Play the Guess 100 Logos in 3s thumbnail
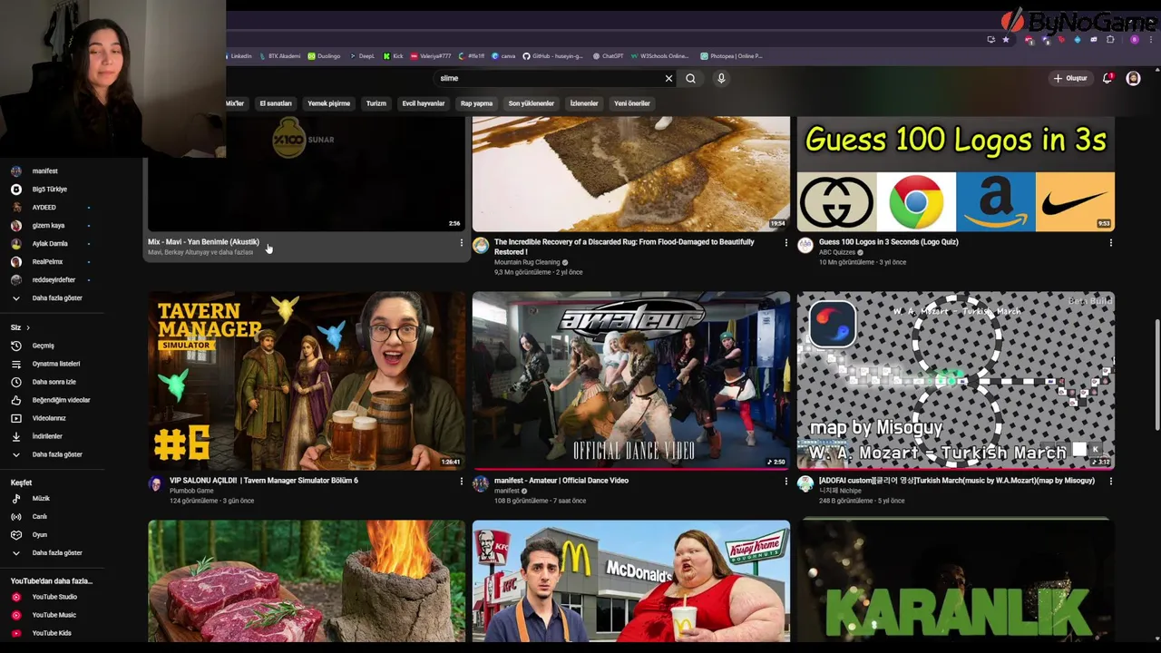The image size is (1161, 653). (956, 174)
